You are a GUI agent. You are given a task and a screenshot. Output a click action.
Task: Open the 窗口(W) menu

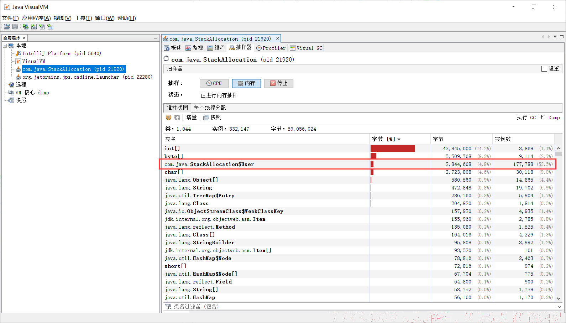105,18
